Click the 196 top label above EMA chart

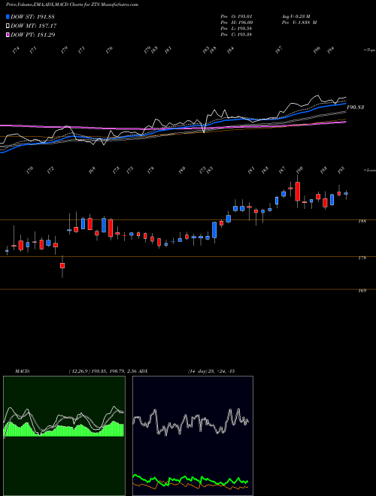317,50
